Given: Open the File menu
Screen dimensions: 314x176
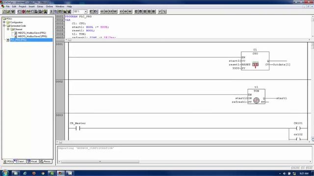Looking at the screenshot, I should pos(8,6).
